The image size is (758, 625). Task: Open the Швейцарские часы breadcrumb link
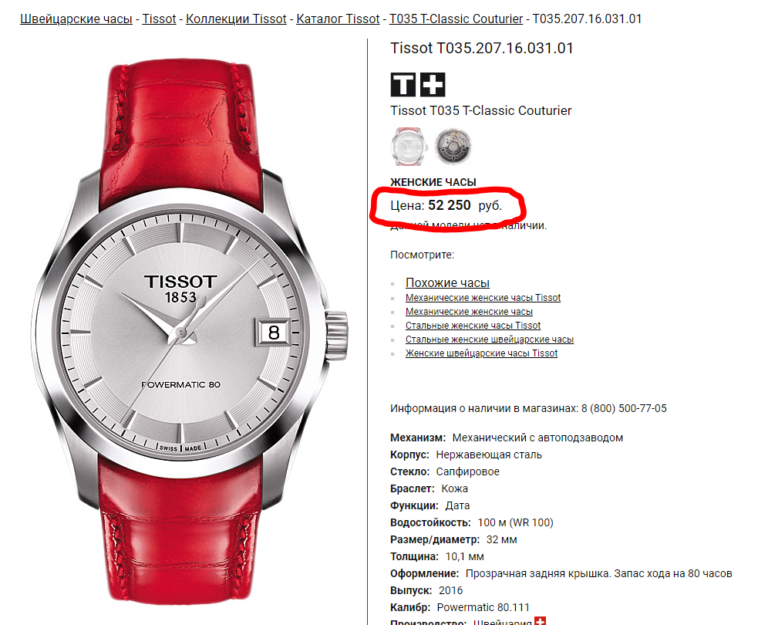[76, 19]
